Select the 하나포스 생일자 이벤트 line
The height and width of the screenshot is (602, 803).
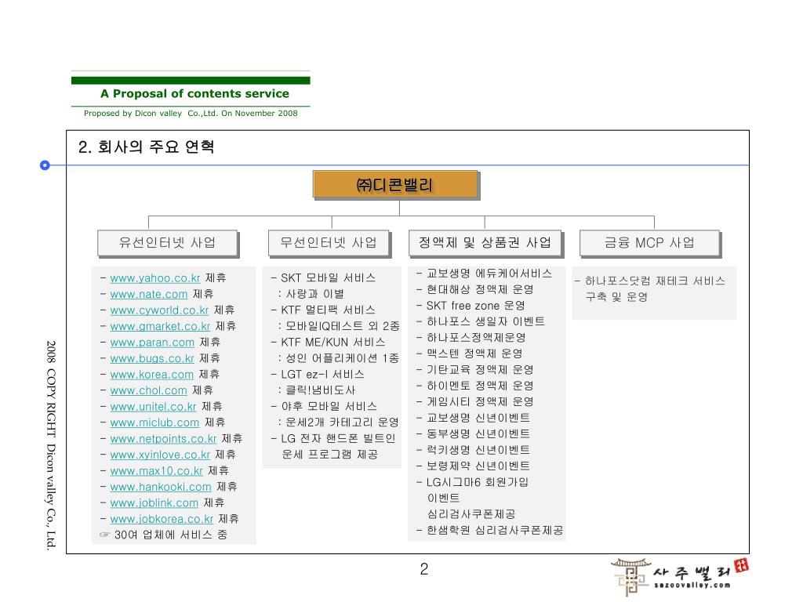click(481, 321)
